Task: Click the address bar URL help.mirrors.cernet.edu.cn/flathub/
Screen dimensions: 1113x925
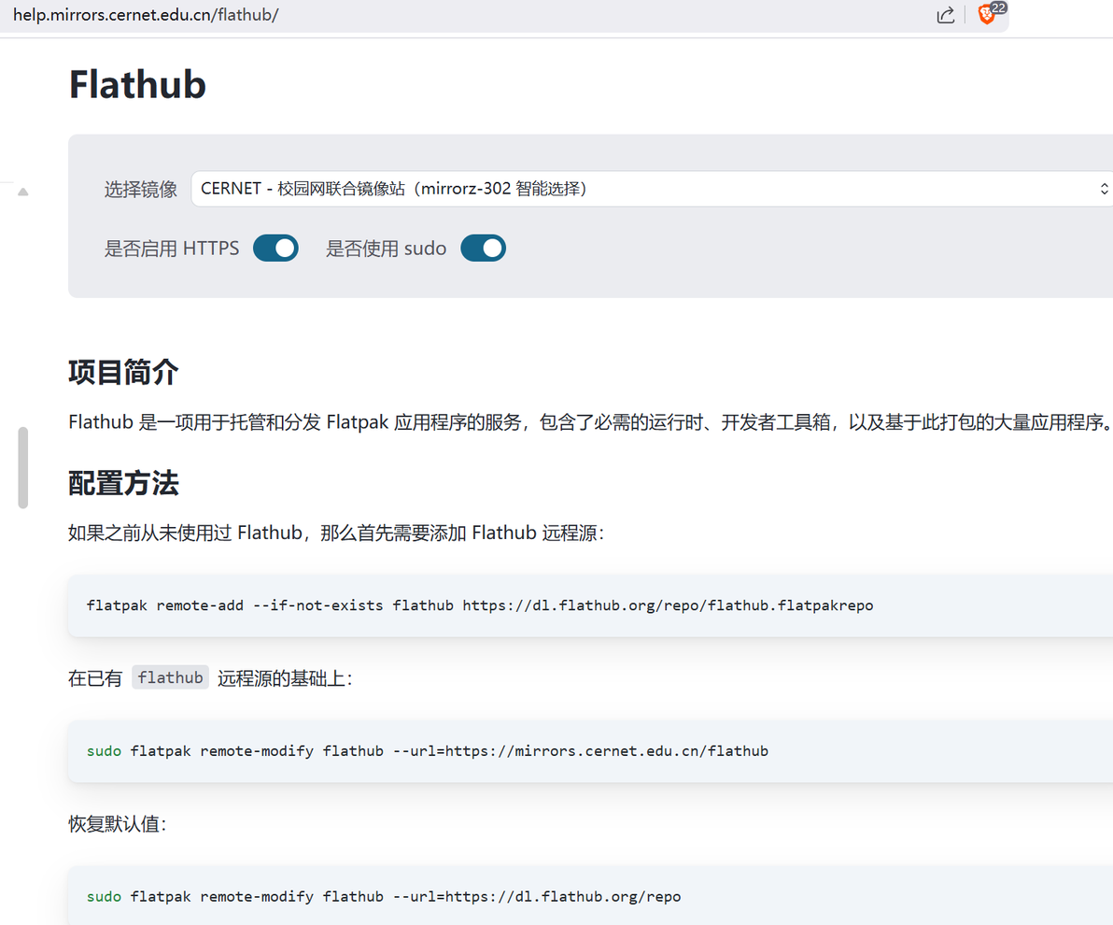Action: pos(146,15)
